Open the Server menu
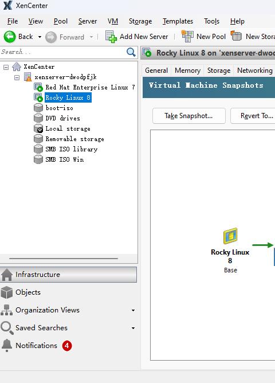 88,21
